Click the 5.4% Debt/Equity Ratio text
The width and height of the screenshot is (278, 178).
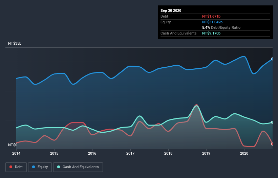pyautogui.click(x=221, y=28)
